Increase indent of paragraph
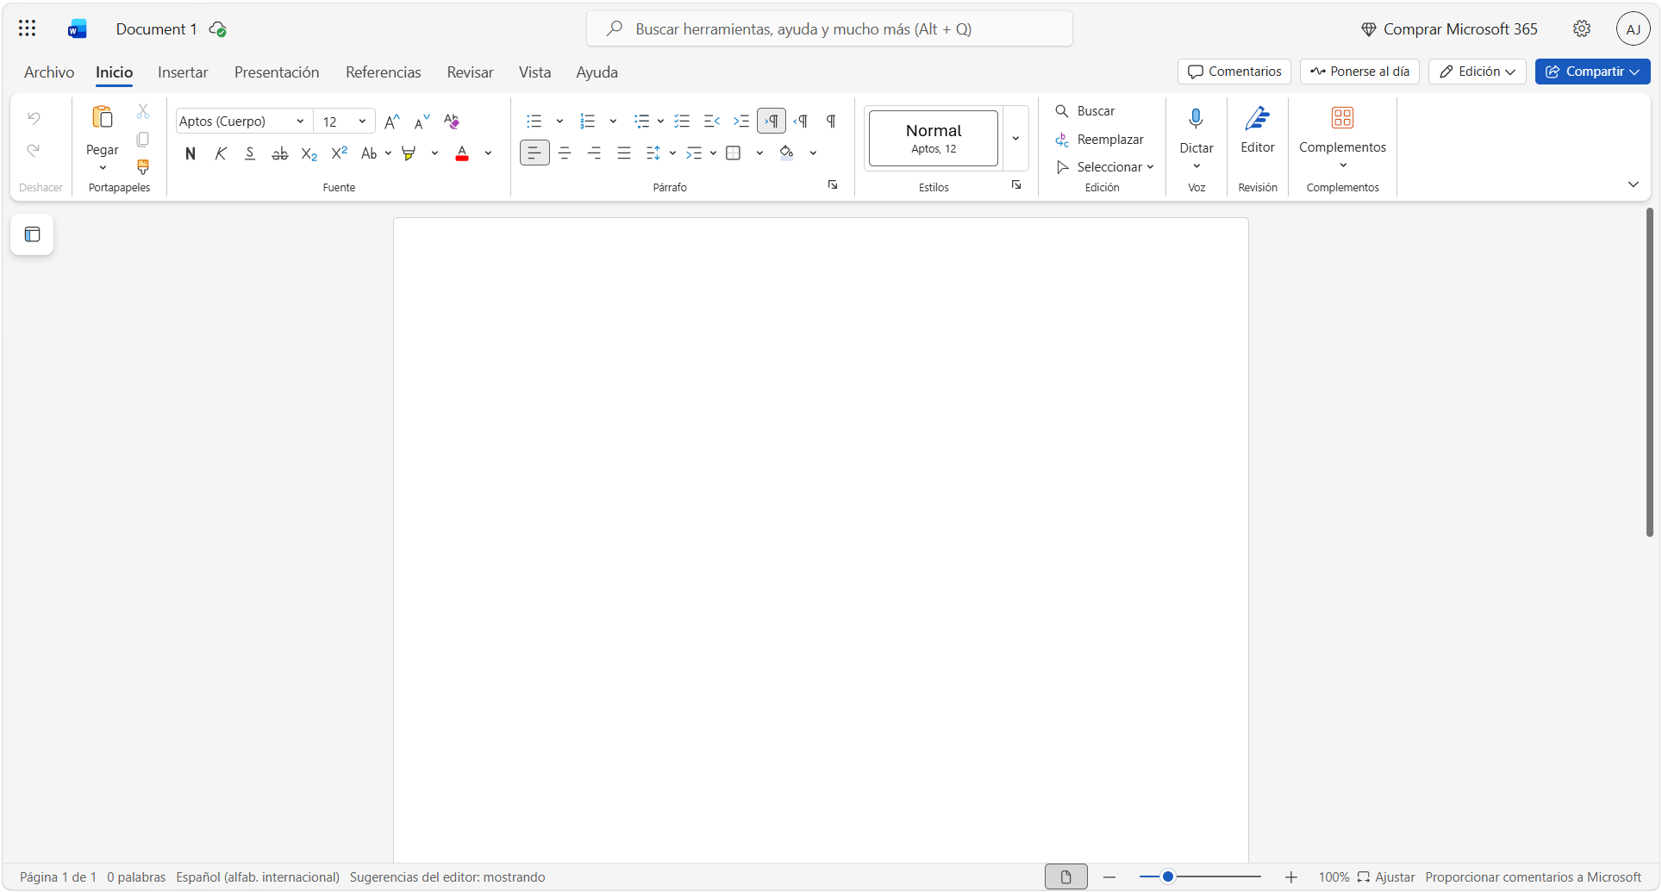Image resolution: width=1662 pixels, height=892 pixels. click(x=740, y=122)
